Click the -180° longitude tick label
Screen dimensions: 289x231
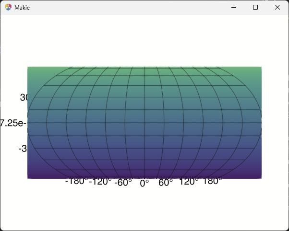(x=77, y=182)
